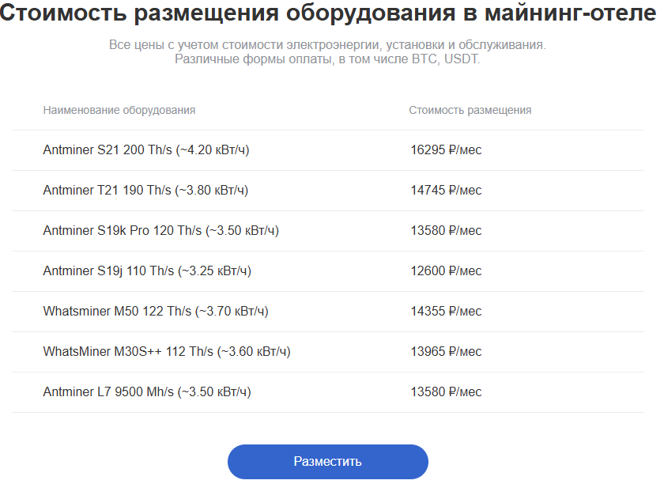Select the Antminer S21 200 Th/s row
This screenshot has width=664, height=484.
point(328,150)
